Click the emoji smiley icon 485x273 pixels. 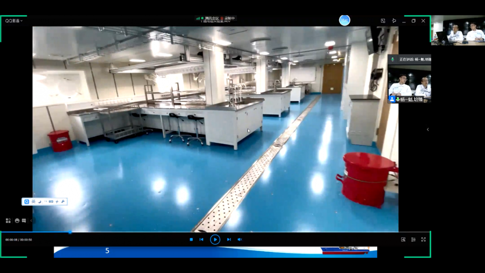click(17, 220)
